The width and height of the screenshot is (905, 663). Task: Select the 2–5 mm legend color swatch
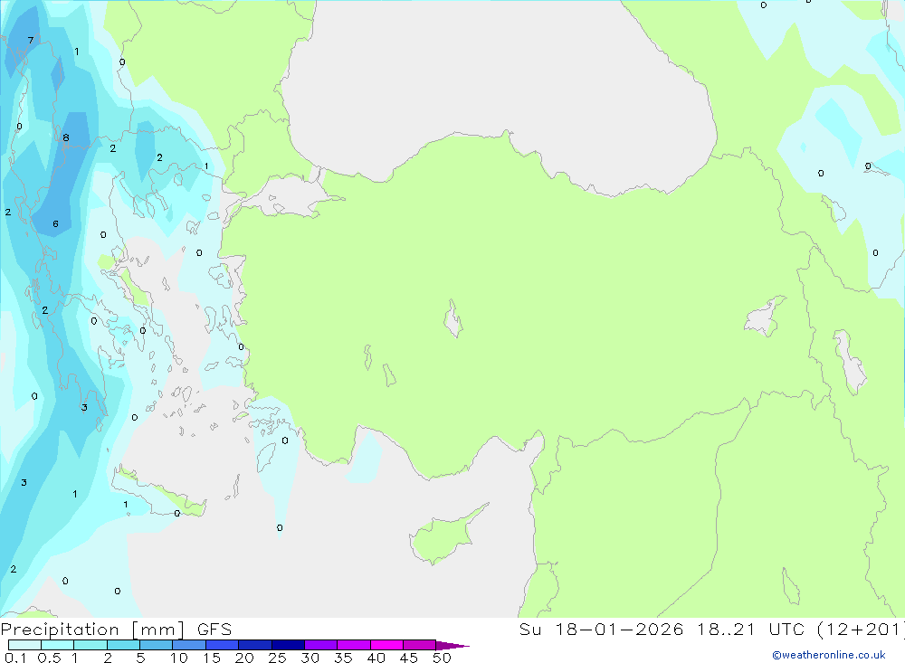123,645
